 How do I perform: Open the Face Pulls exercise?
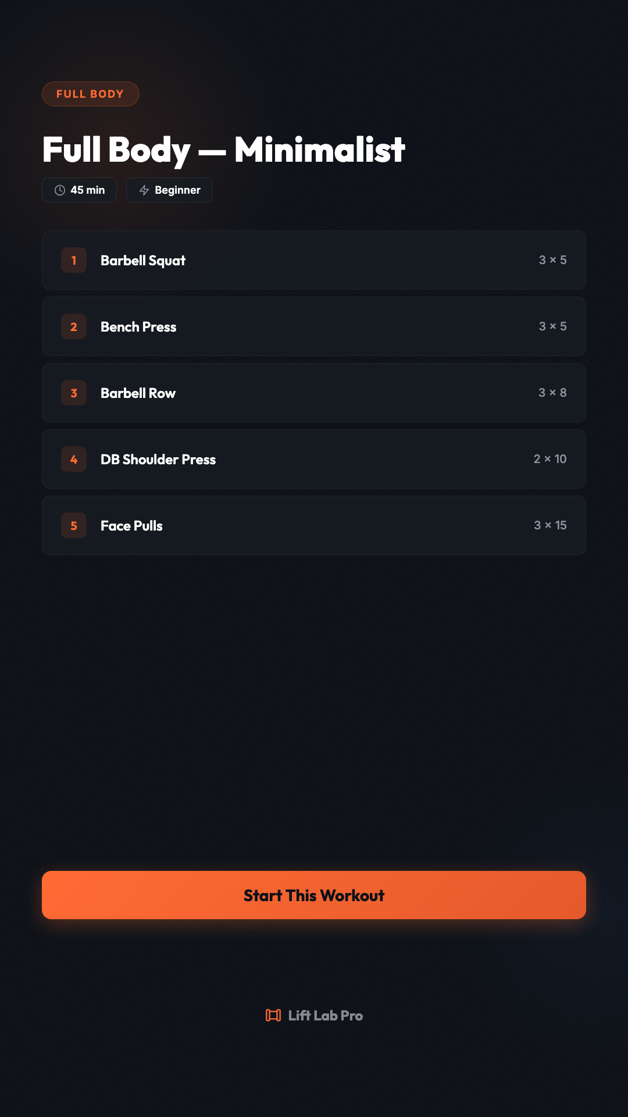pyautogui.click(x=314, y=525)
